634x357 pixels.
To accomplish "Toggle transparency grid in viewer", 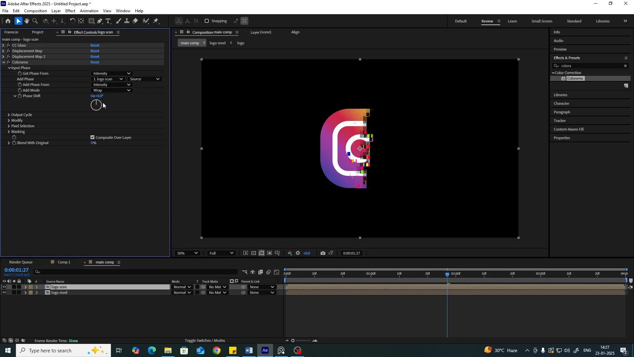I will click(254, 253).
